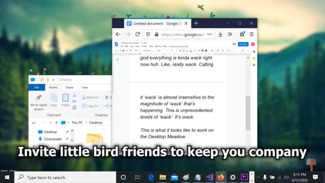The image size is (325, 183).
Task: Toggle italic formatting in Docs toolbar
Action: point(184,50)
